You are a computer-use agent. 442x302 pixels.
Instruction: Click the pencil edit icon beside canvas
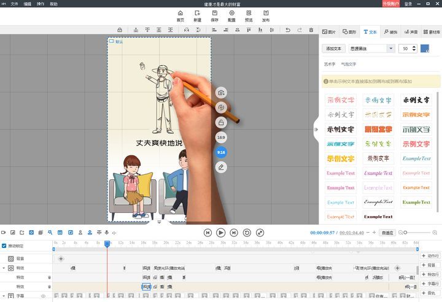point(221,167)
